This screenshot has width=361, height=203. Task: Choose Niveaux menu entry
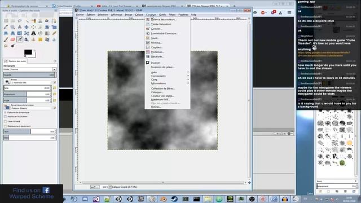pyautogui.click(x=168, y=43)
